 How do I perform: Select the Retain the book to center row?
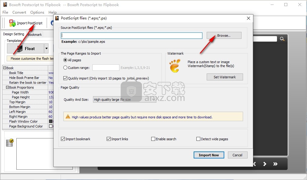point(28,83)
